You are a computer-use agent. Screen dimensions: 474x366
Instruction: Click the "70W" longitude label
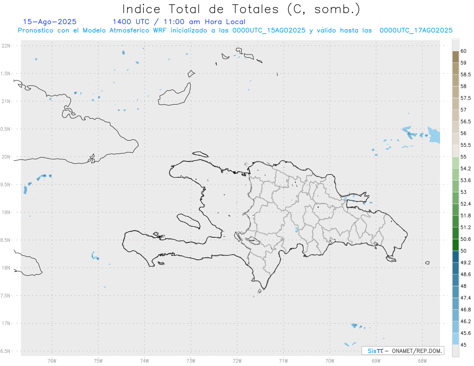click(x=329, y=361)
